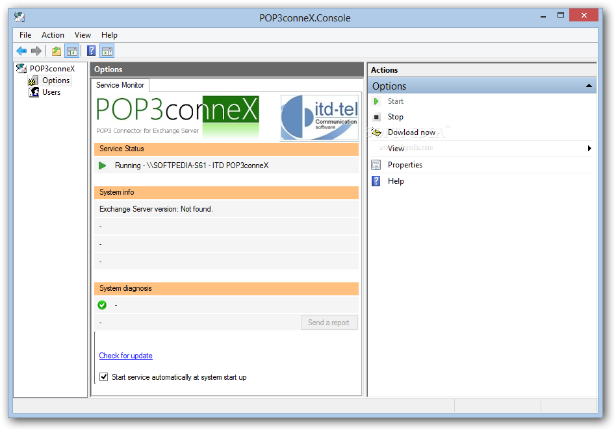
Task: Click the Options node icon in tree
Action: pyautogui.click(x=33, y=80)
